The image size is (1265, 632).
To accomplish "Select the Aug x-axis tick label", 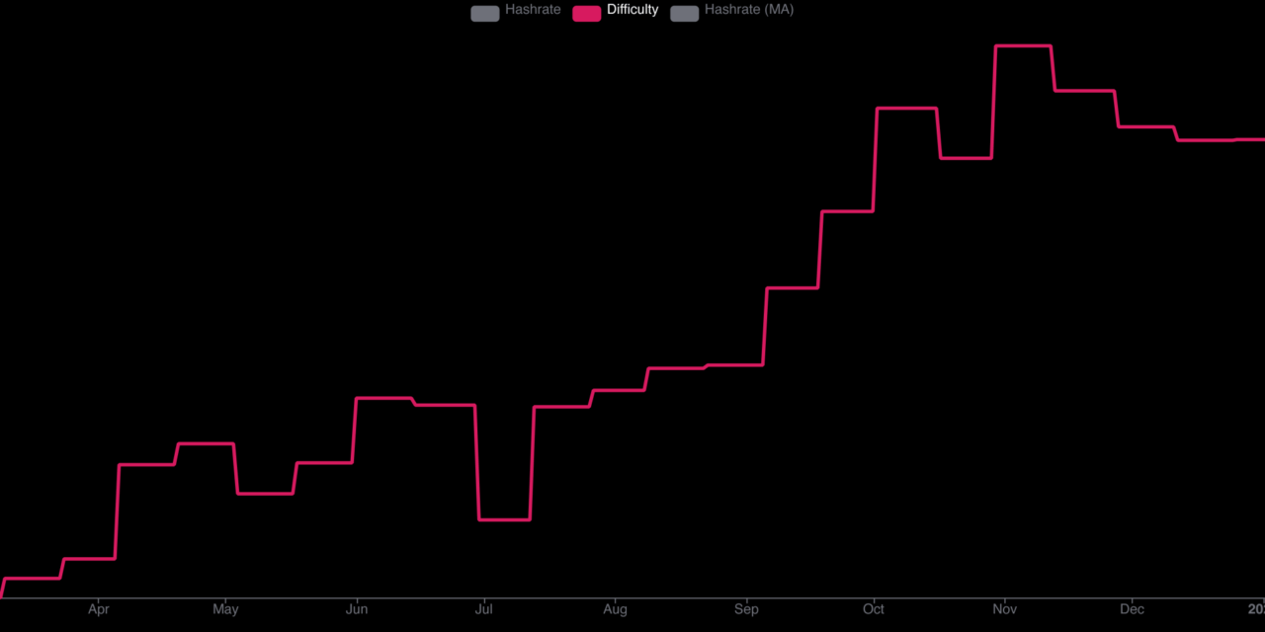I will tap(615, 609).
